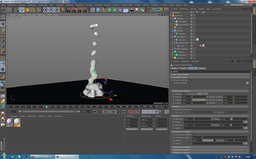Add a light object
Screen dimensions: 256x159
pyautogui.click(x=137, y=10)
